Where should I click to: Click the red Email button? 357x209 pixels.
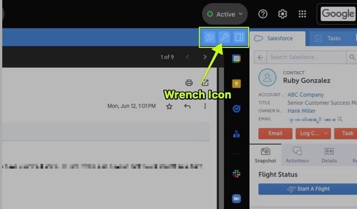(275, 133)
